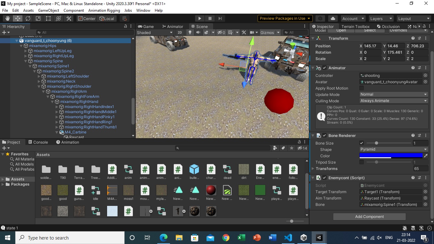Switch to the Console tab

click(x=38, y=142)
